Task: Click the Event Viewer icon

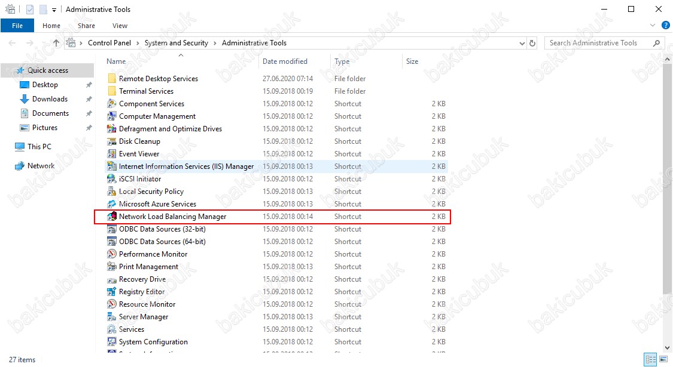Action: (112, 154)
